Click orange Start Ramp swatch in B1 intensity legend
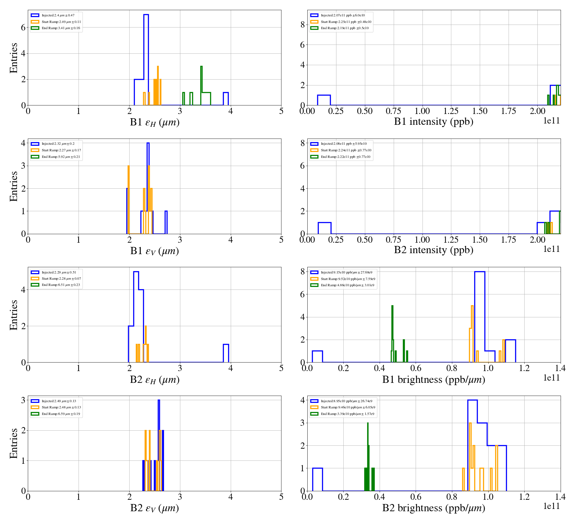The image size is (576, 524). (314, 22)
